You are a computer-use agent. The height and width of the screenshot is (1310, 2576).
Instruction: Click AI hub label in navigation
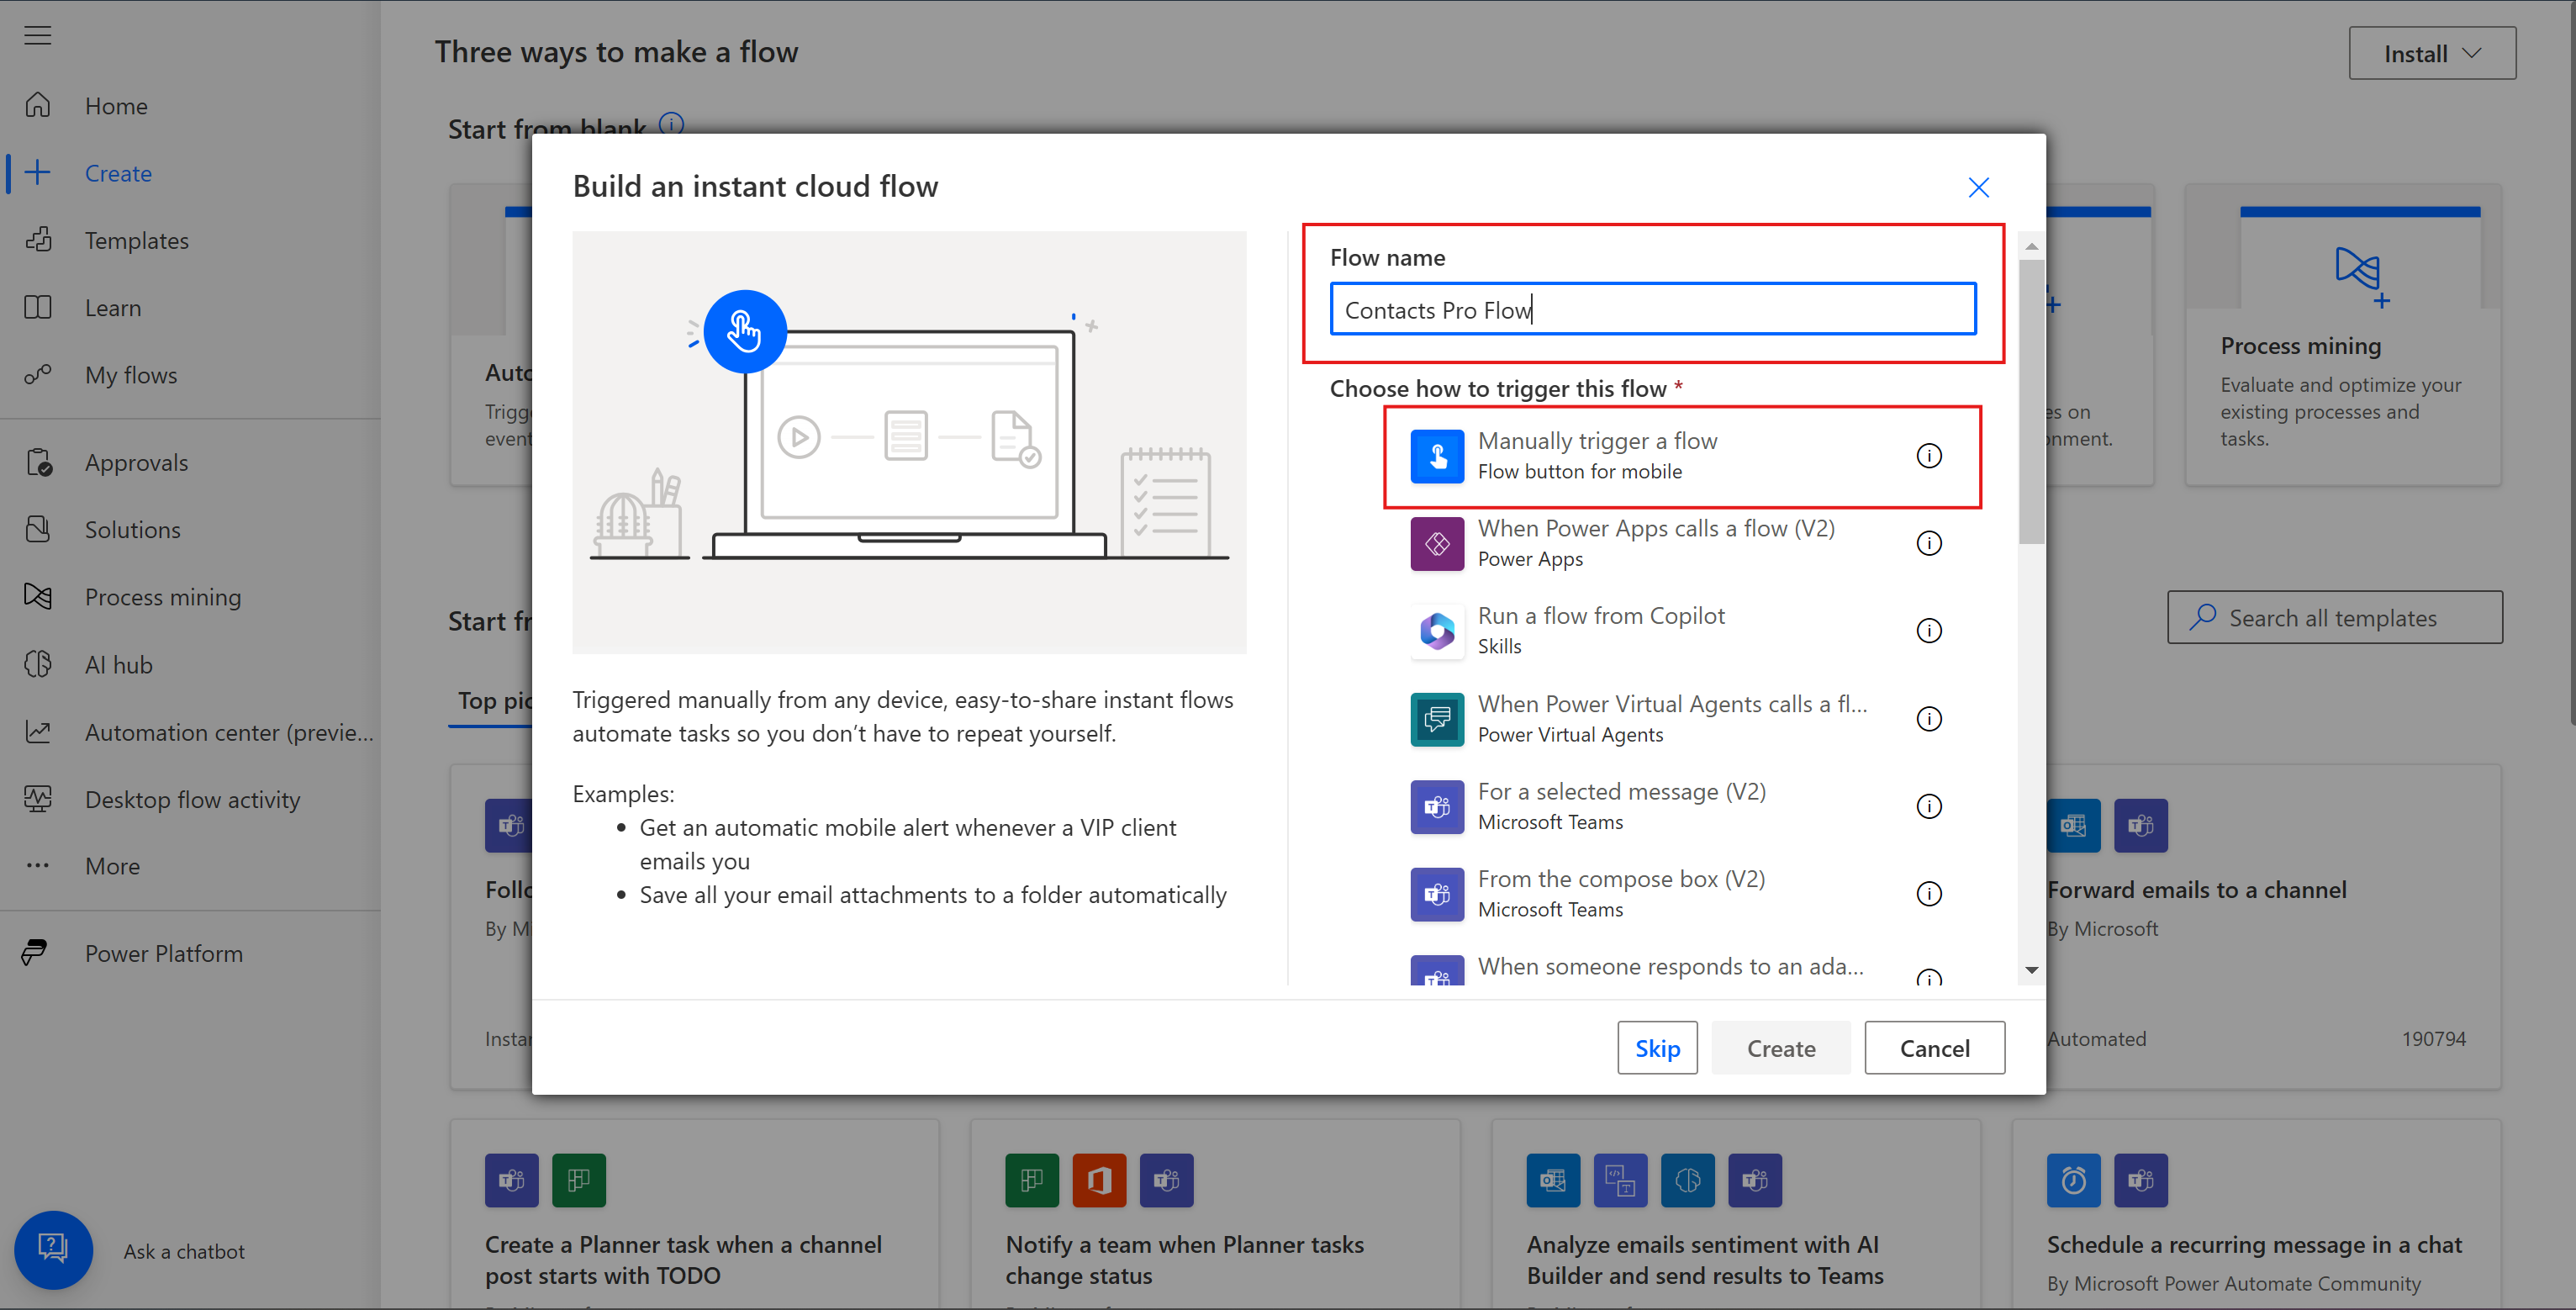119,664
